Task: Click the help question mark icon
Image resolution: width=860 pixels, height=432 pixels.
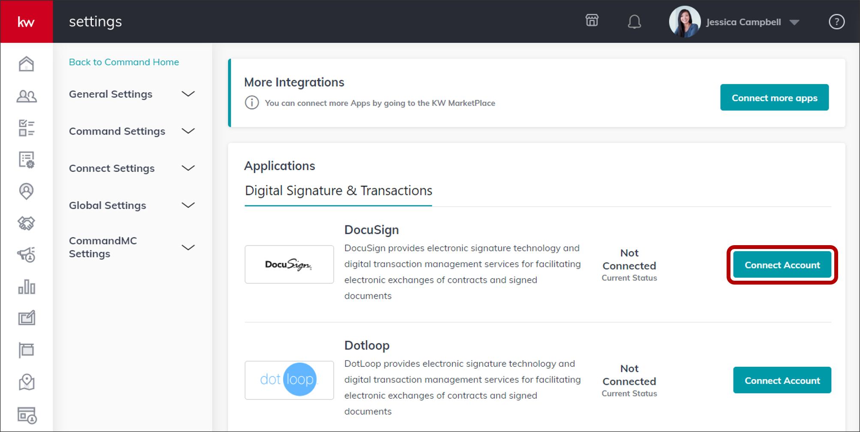Action: (x=836, y=21)
